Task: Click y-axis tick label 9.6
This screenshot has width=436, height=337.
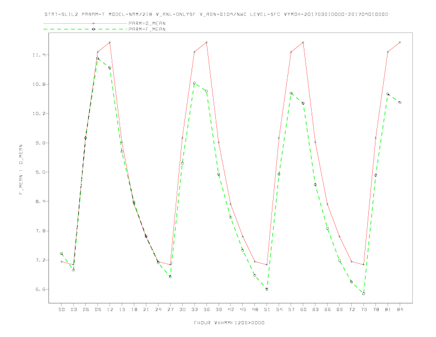Action: click(40, 143)
